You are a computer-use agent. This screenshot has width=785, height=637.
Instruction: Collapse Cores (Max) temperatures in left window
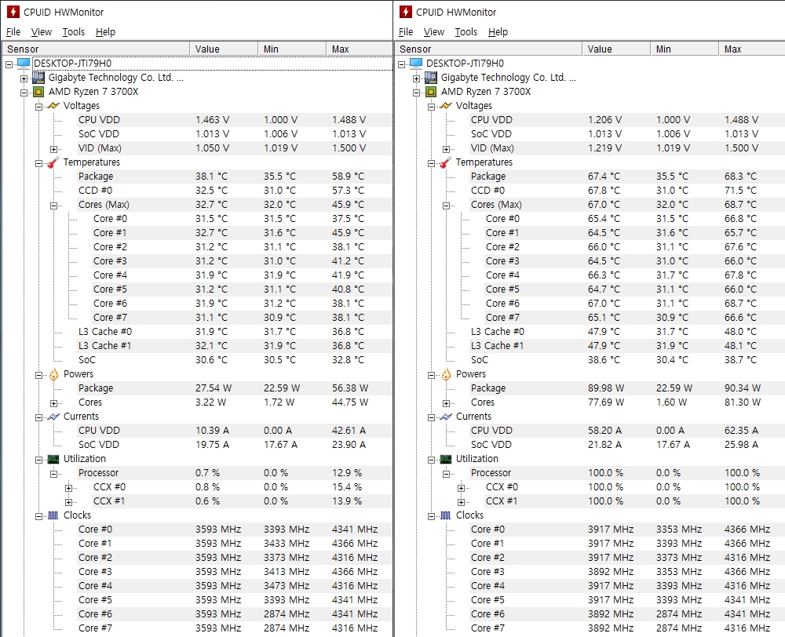tap(54, 206)
